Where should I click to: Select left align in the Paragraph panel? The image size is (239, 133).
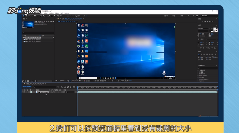[199, 54]
